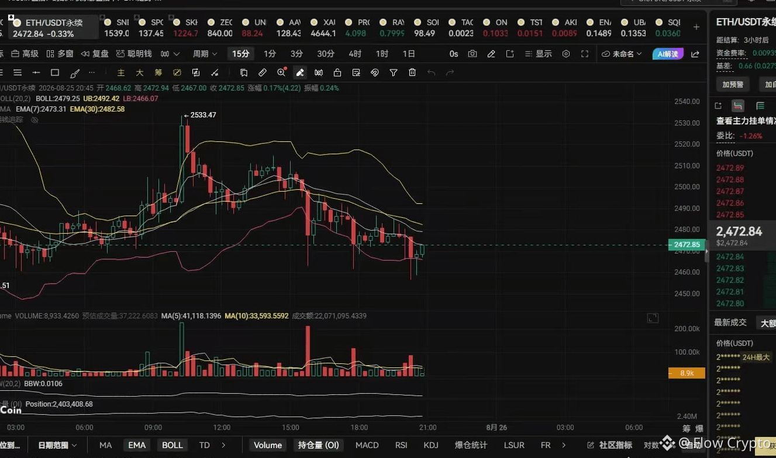Open 复盘 replay mode
The image size is (776, 458).
(95, 54)
